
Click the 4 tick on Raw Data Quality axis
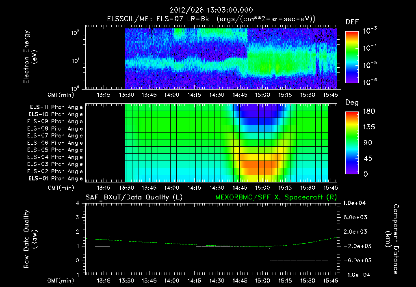(x=77, y=203)
